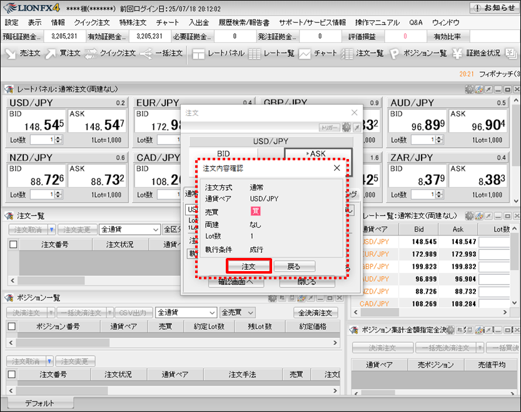Open the 全売買 dropdown in ポジション一覧

238,312
